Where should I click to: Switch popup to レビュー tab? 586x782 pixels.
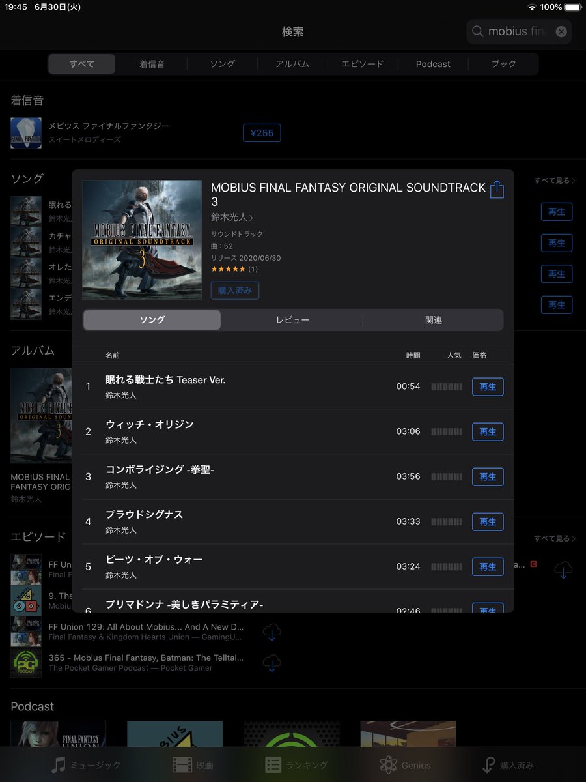pos(292,320)
